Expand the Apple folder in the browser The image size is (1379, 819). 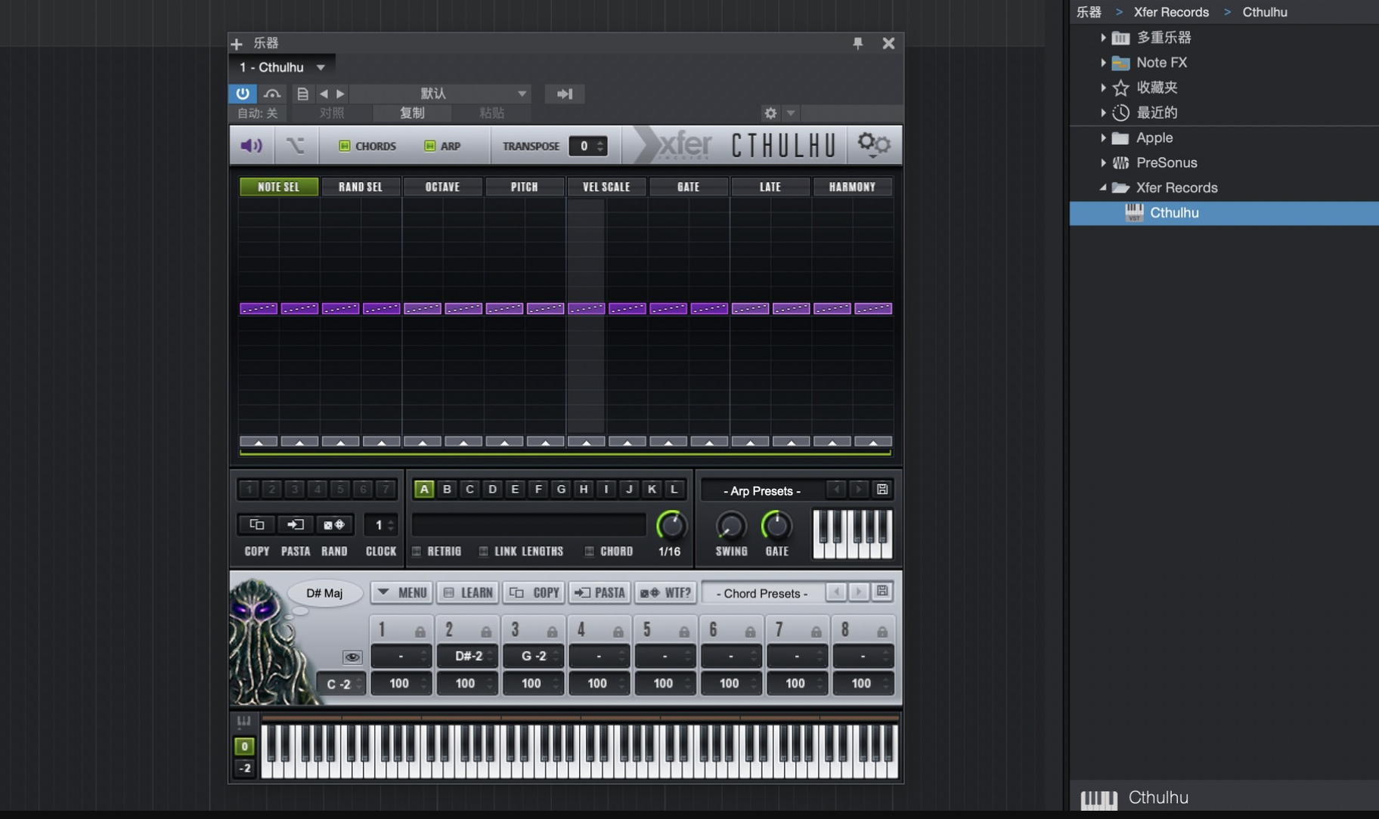point(1104,138)
